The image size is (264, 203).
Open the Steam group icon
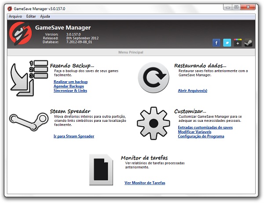[248, 43]
